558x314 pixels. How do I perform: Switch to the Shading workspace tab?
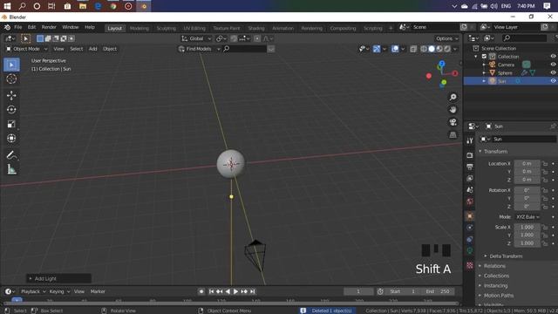[x=256, y=28]
